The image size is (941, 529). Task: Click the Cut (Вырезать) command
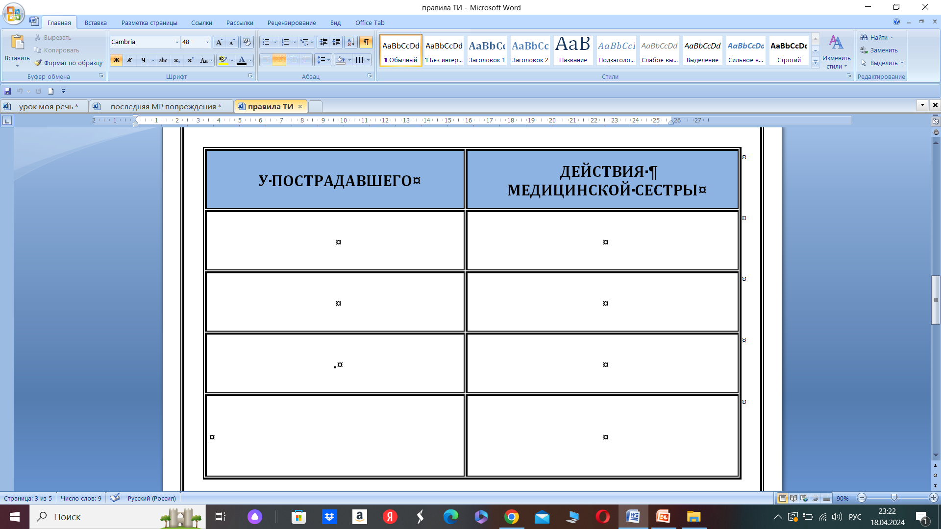point(53,37)
